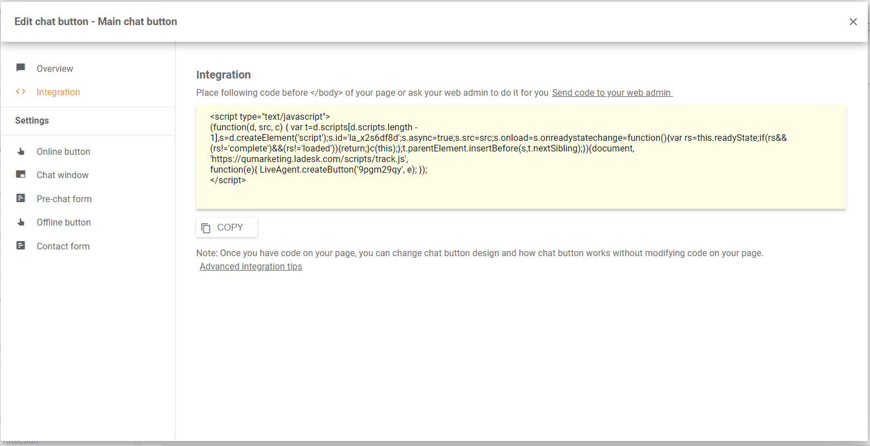Go to Chat window settings
This screenshot has width=870, height=446.
(62, 175)
